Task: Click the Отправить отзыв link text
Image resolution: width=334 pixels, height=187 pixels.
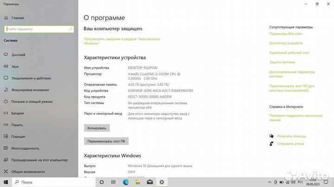Action: click(290, 144)
